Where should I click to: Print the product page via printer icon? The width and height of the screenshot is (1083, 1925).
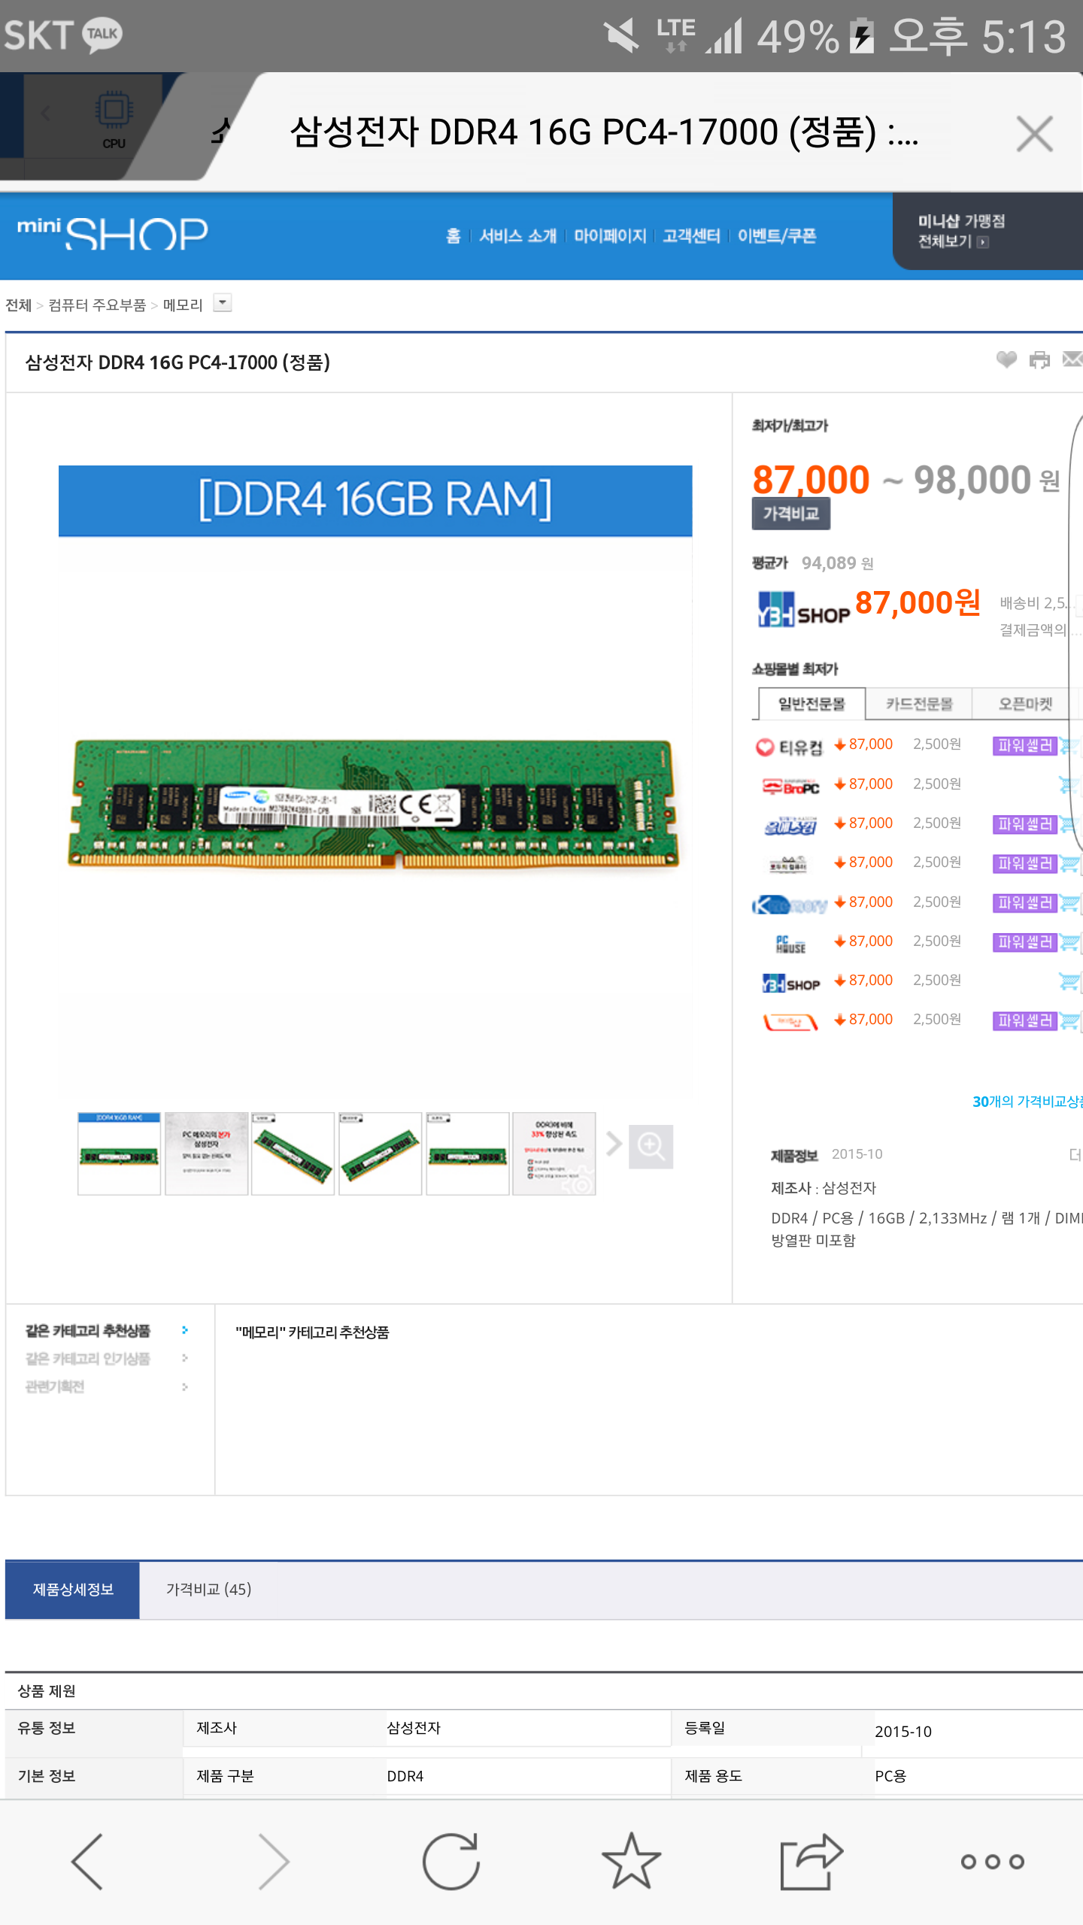point(1039,360)
